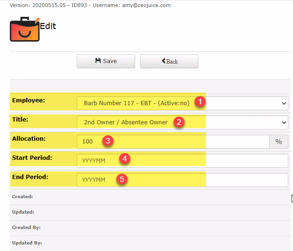The height and width of the screenshot is (251, 293).
Task: Click the Updated label
Action: pyautogui.click(x=23, y=212)
